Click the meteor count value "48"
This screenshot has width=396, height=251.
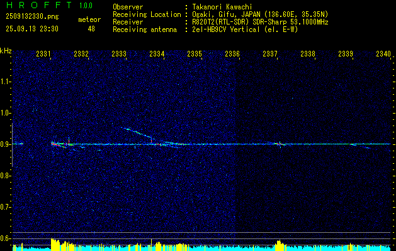[91, 29]
